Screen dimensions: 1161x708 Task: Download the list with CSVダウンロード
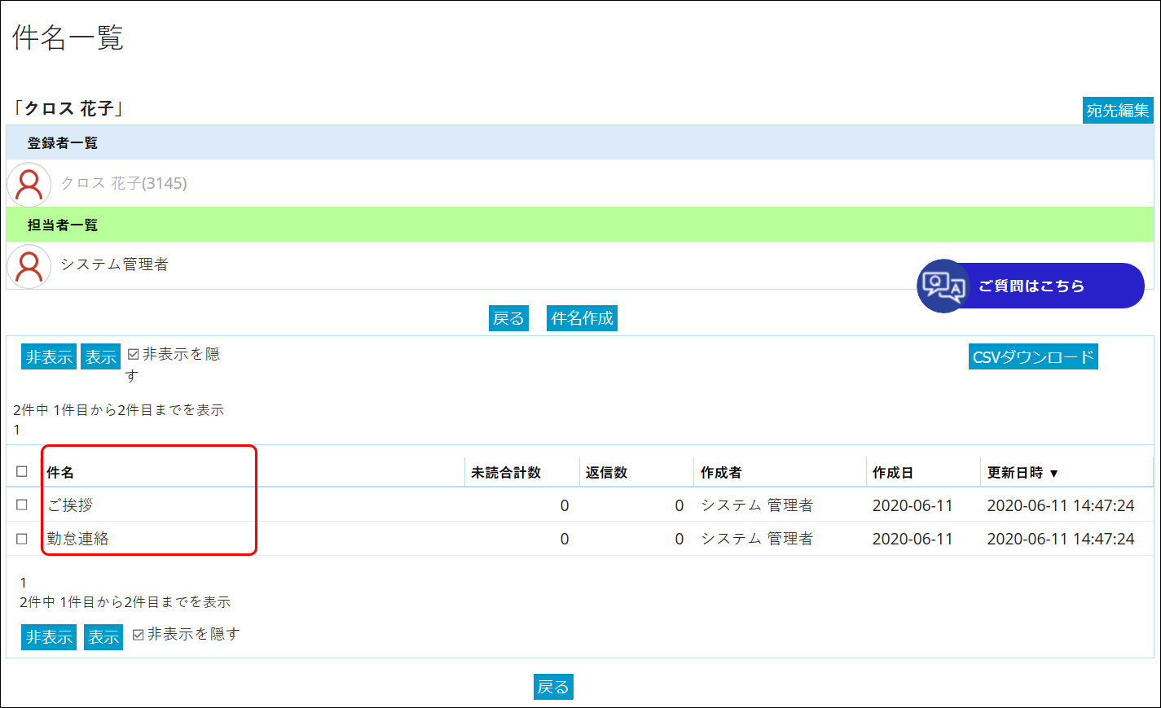click(1033, 356)
